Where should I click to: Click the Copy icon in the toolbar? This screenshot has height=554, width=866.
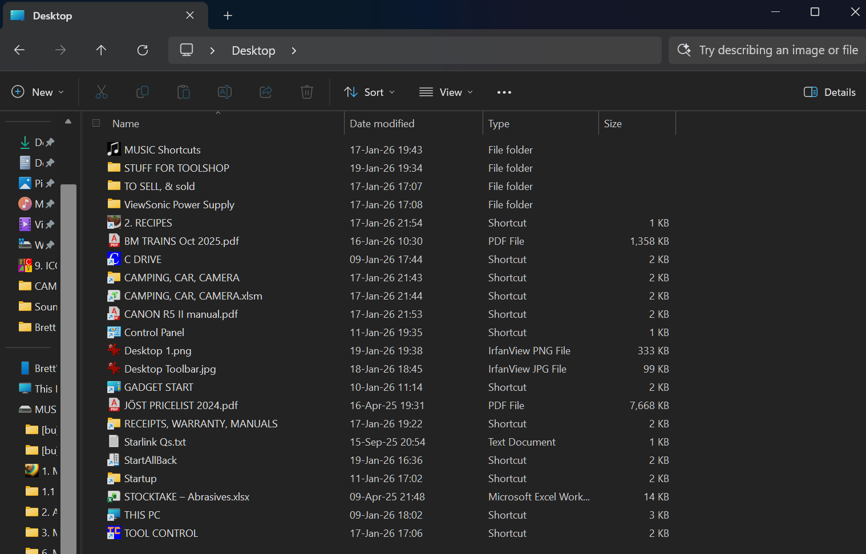tap(143, 92)
